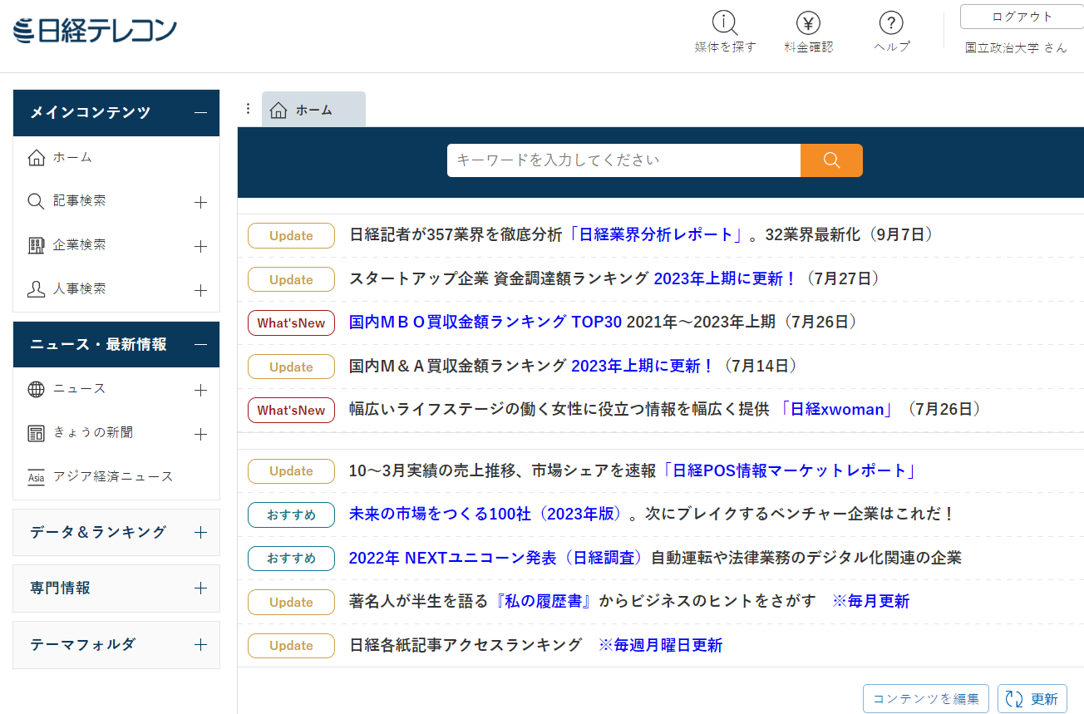The width and height of the screenshot is (1084, 714).
Task: Click おすすめ badge on 未来の市場 row
Action: click(291, 515)
